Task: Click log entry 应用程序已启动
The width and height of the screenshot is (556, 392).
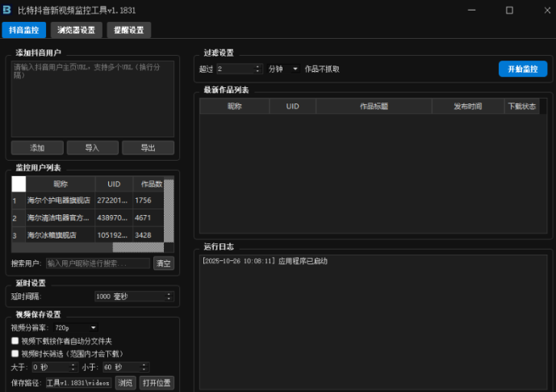Action: pyautogui.click(x=265, y=261)
